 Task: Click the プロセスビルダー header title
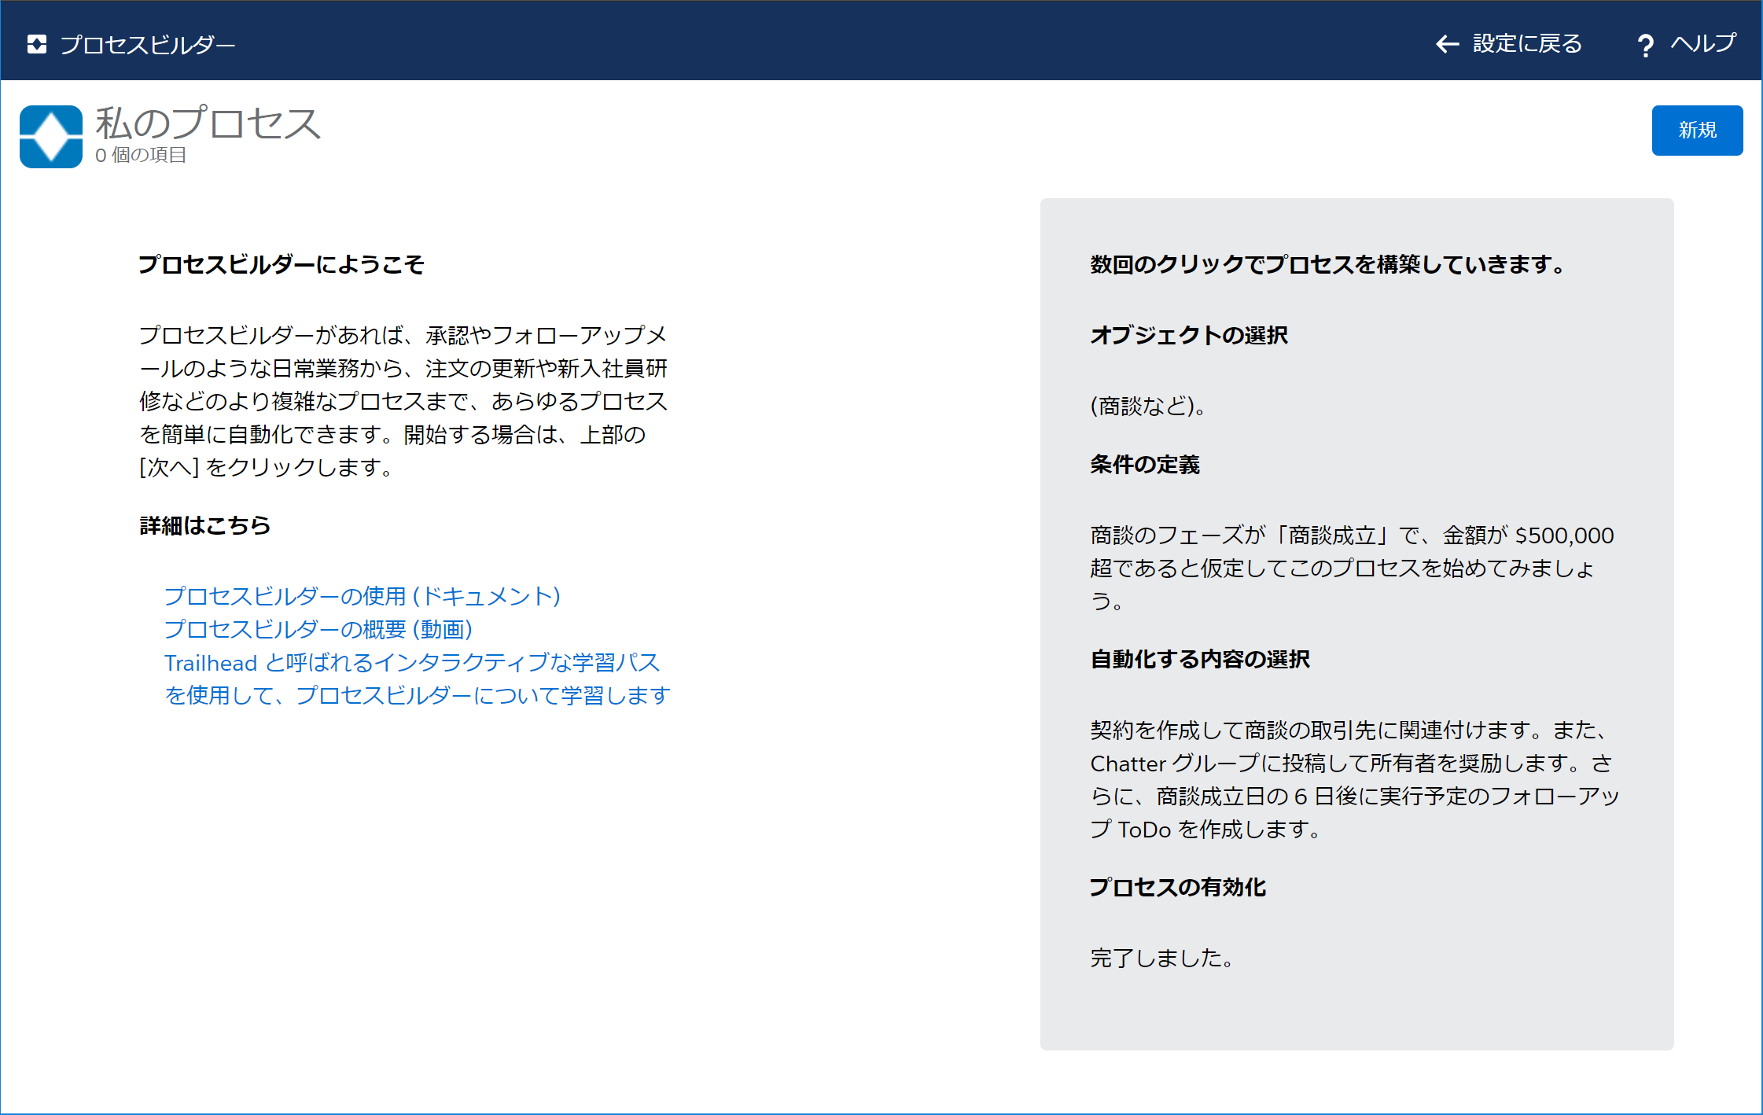coord(148,45)
